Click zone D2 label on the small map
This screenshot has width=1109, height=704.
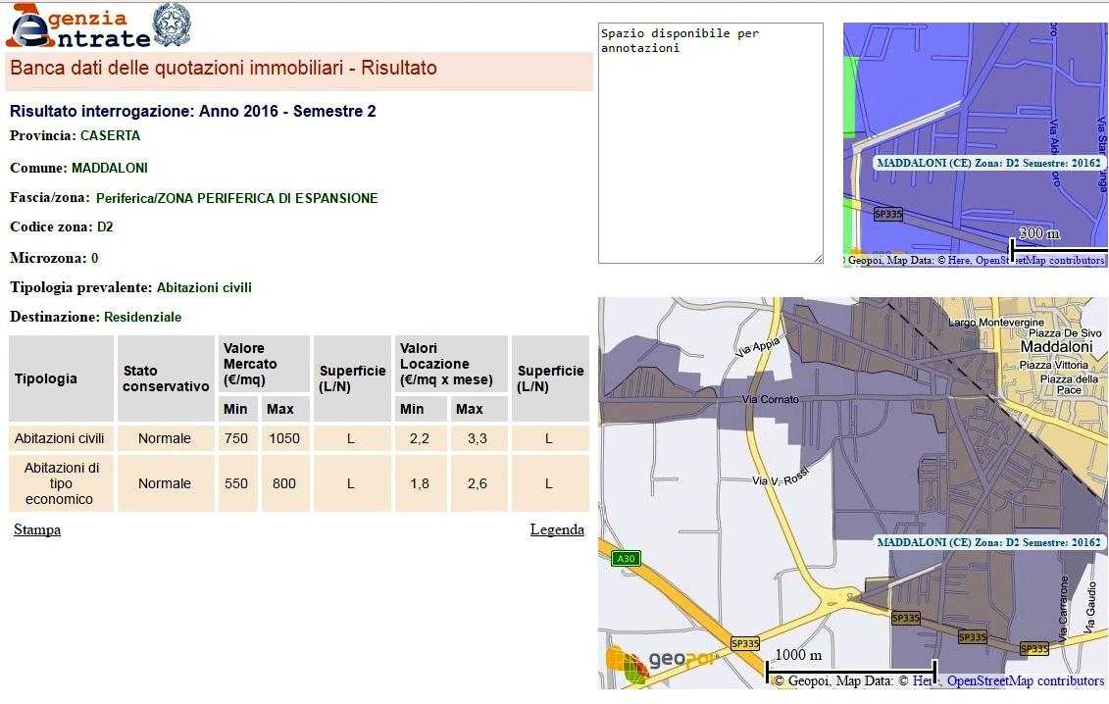(988, 163)
